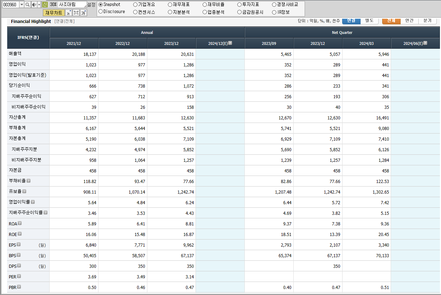Switch to 연결 consolidated tab
The height and width of the screenshot is (295, 441).
351,21
